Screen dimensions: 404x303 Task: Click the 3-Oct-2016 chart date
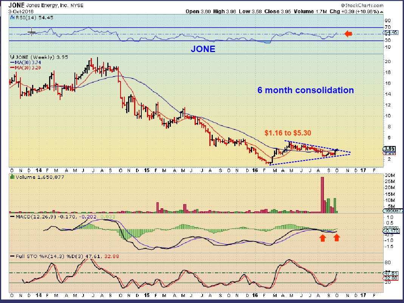[21, 12]
